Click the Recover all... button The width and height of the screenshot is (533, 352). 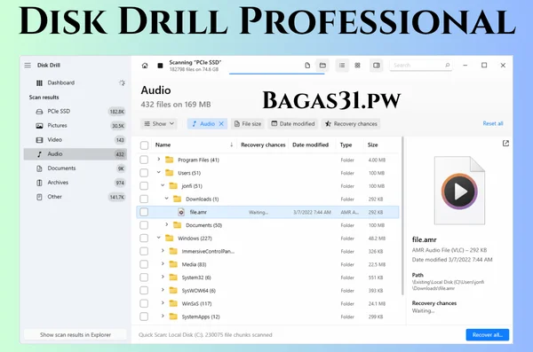(488, 334)
